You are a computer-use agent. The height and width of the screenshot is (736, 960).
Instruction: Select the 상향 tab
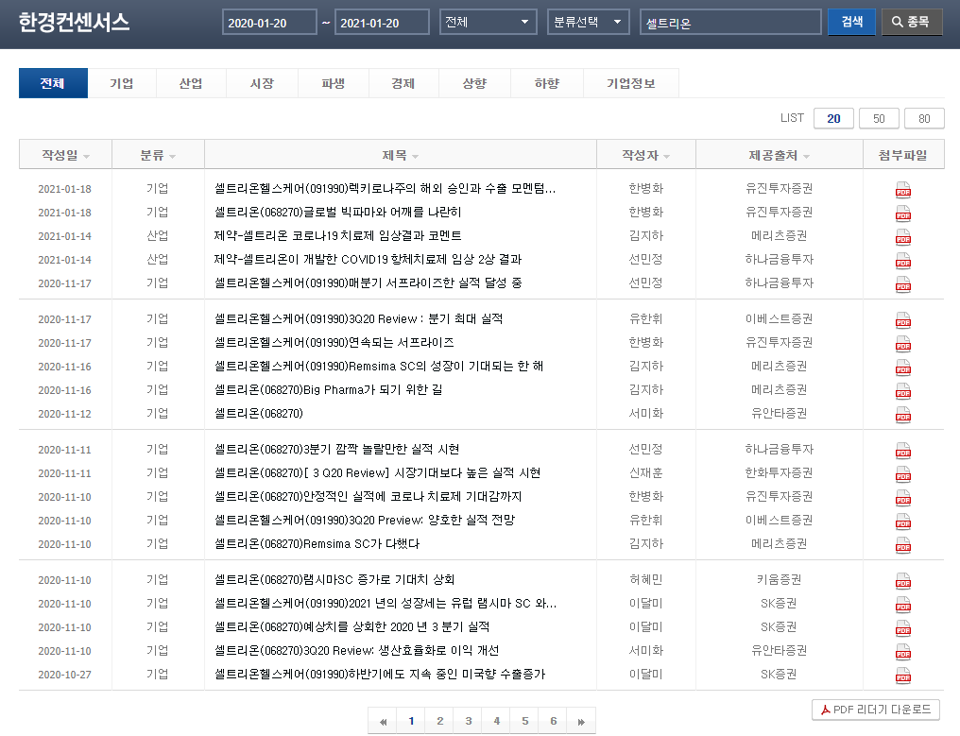[474, 83]
